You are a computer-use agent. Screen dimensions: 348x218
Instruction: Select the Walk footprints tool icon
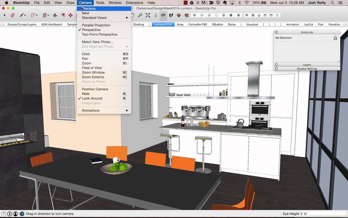click(171, 15)
